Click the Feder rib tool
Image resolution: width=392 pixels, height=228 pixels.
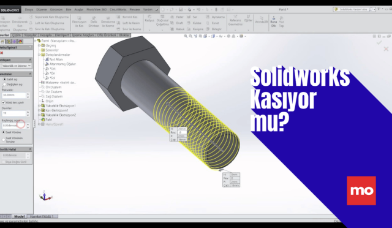(177, 17)
